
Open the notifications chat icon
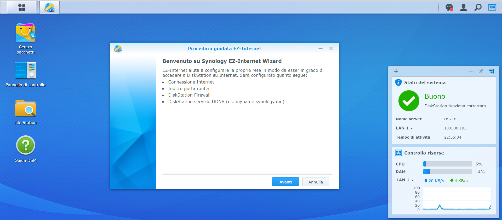449,7
